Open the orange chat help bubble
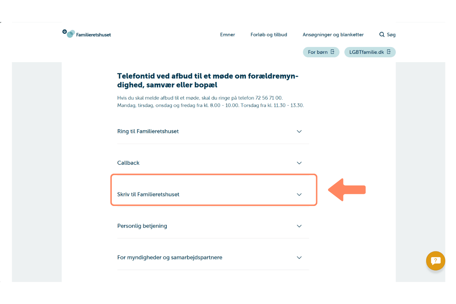 tap(435, 261)
